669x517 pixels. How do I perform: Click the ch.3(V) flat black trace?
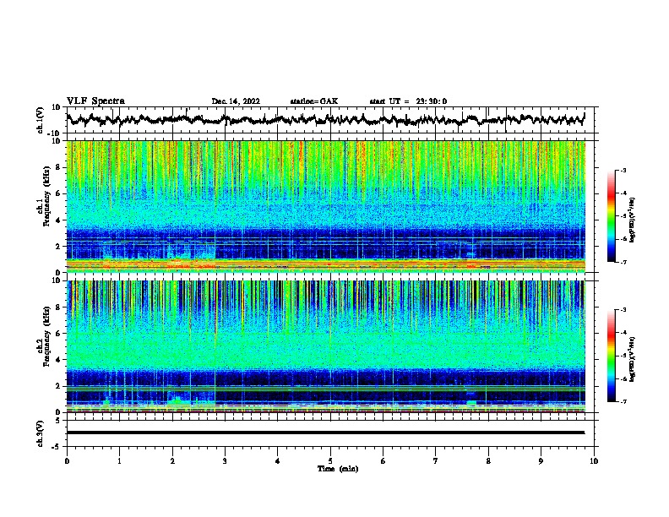pyautogui.click(x=325, y=433)
